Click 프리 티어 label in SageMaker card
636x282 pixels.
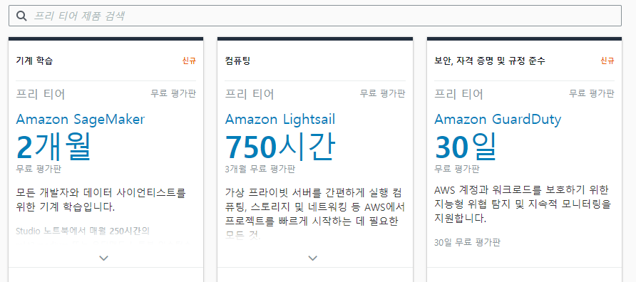click(x=41, y=94)
